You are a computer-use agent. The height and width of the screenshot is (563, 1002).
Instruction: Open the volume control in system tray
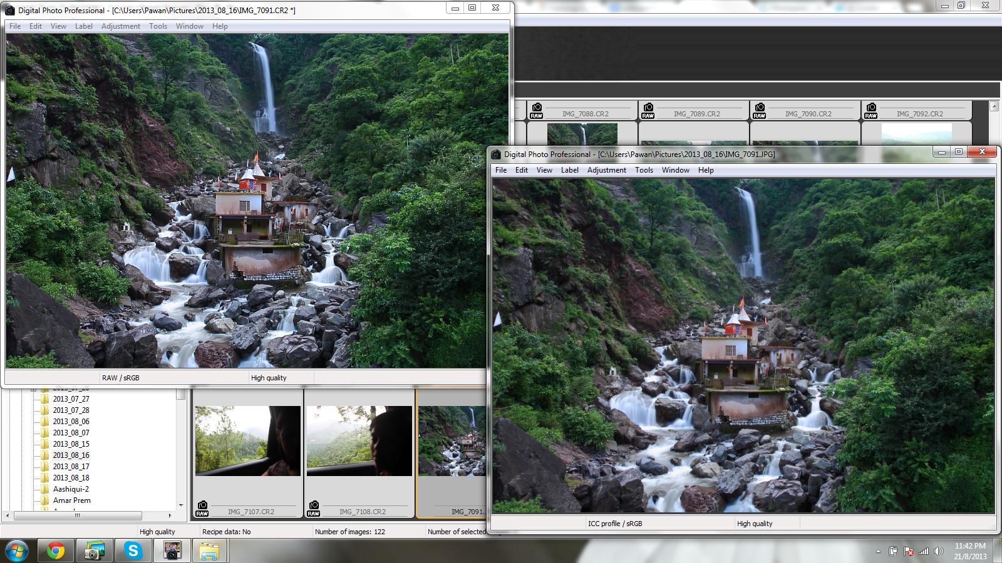point(938,551)
